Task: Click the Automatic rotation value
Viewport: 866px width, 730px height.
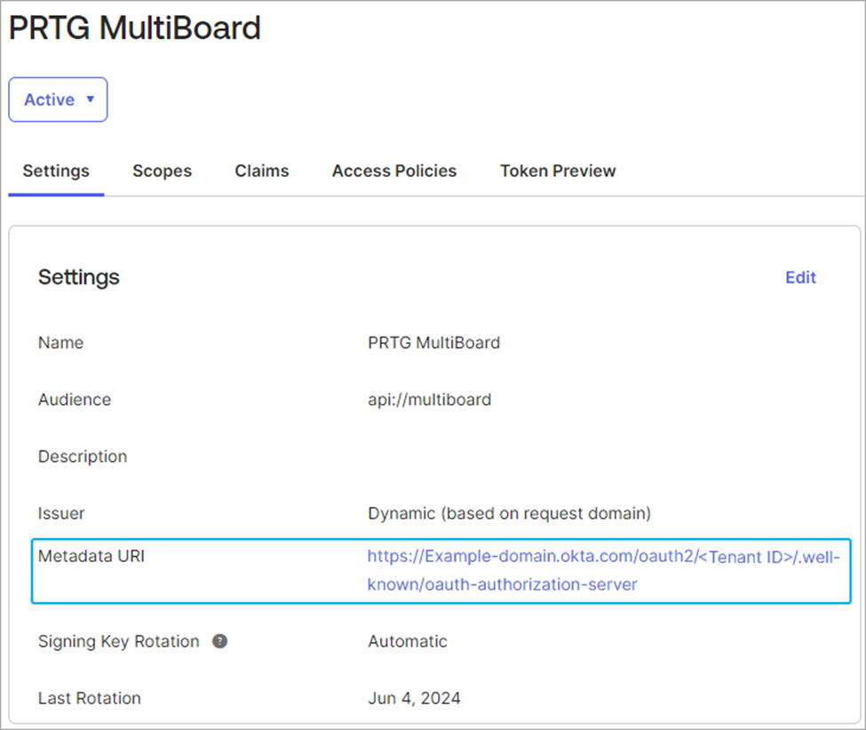Action: pos(408,642)
